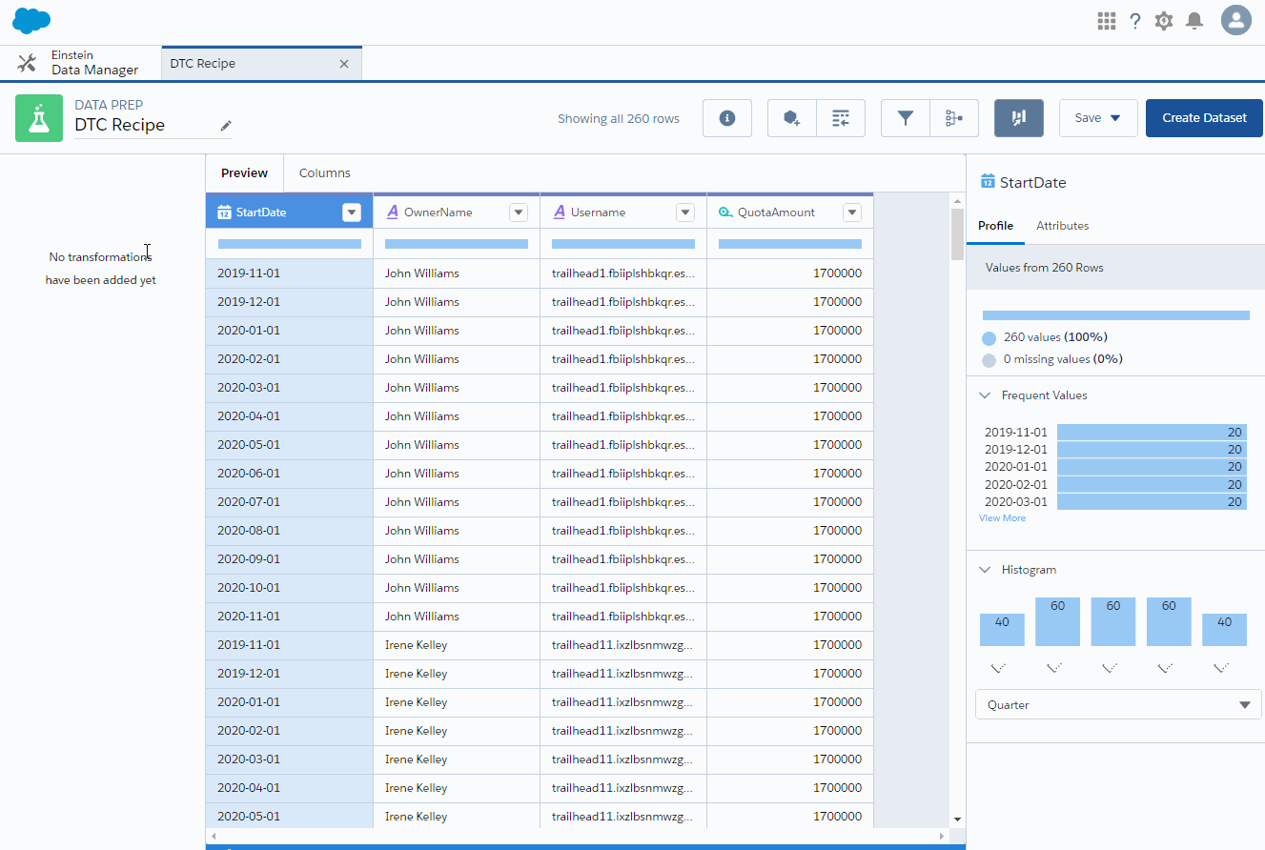Click the green Data Prep flask icon
This screenshot has width=1265, height=850.
click(x=39, y=118)
